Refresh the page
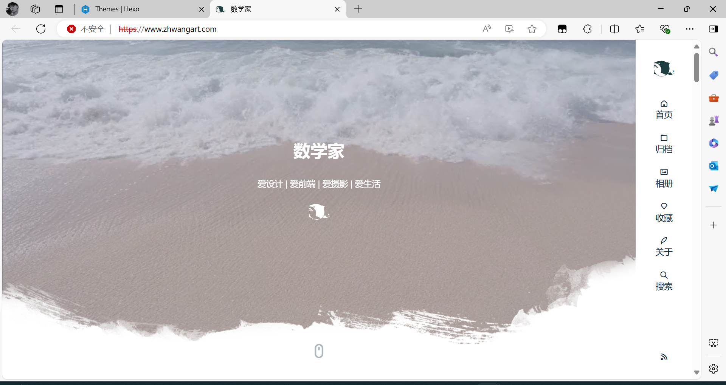The width and height of the screenshot is (726, 385). (x=41, y=29)
